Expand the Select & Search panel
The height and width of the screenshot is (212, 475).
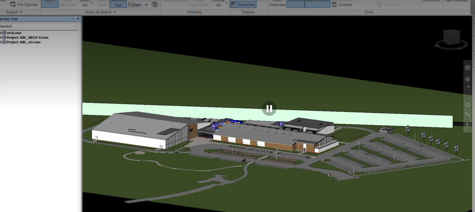[x=100, y=12]
